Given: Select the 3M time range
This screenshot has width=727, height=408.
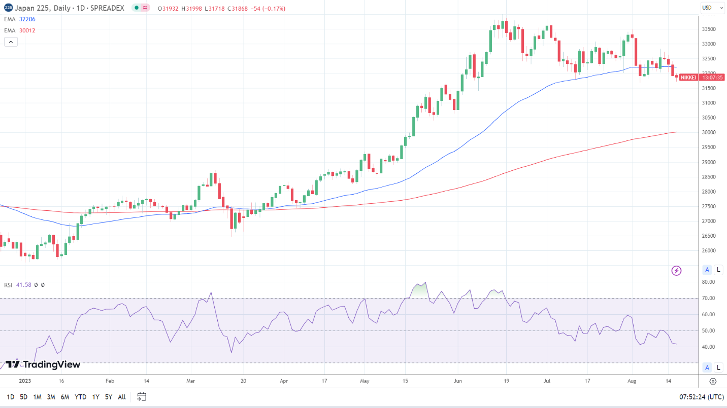Looking at the screenshot, I should click(x=51, y=397).
